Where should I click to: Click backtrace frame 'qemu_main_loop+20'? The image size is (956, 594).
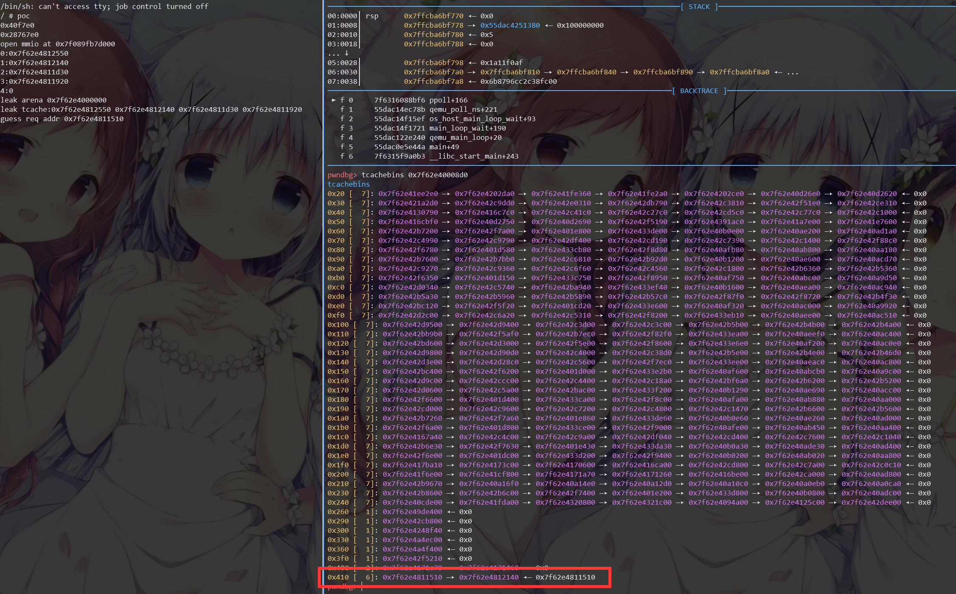[465, 137]
